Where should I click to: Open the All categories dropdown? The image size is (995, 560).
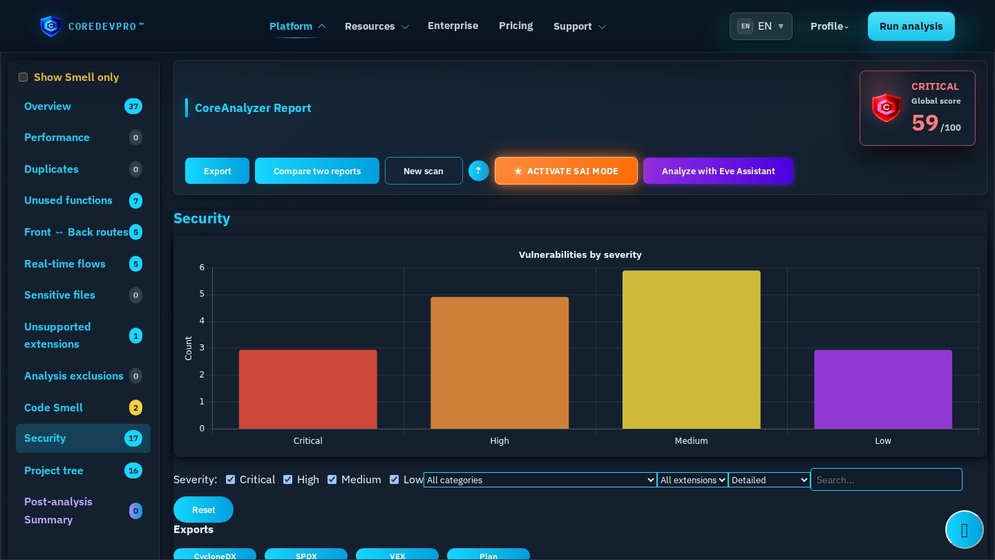point(540,480)
